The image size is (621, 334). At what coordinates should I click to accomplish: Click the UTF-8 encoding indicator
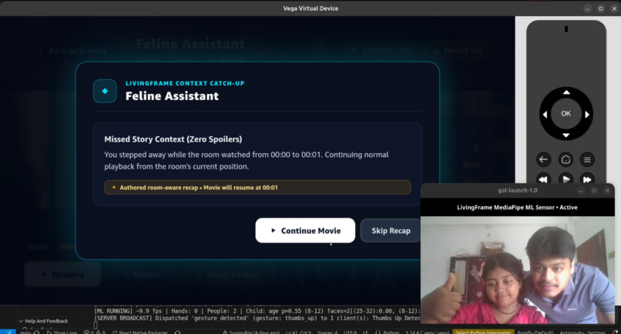(x=350, y=332)
